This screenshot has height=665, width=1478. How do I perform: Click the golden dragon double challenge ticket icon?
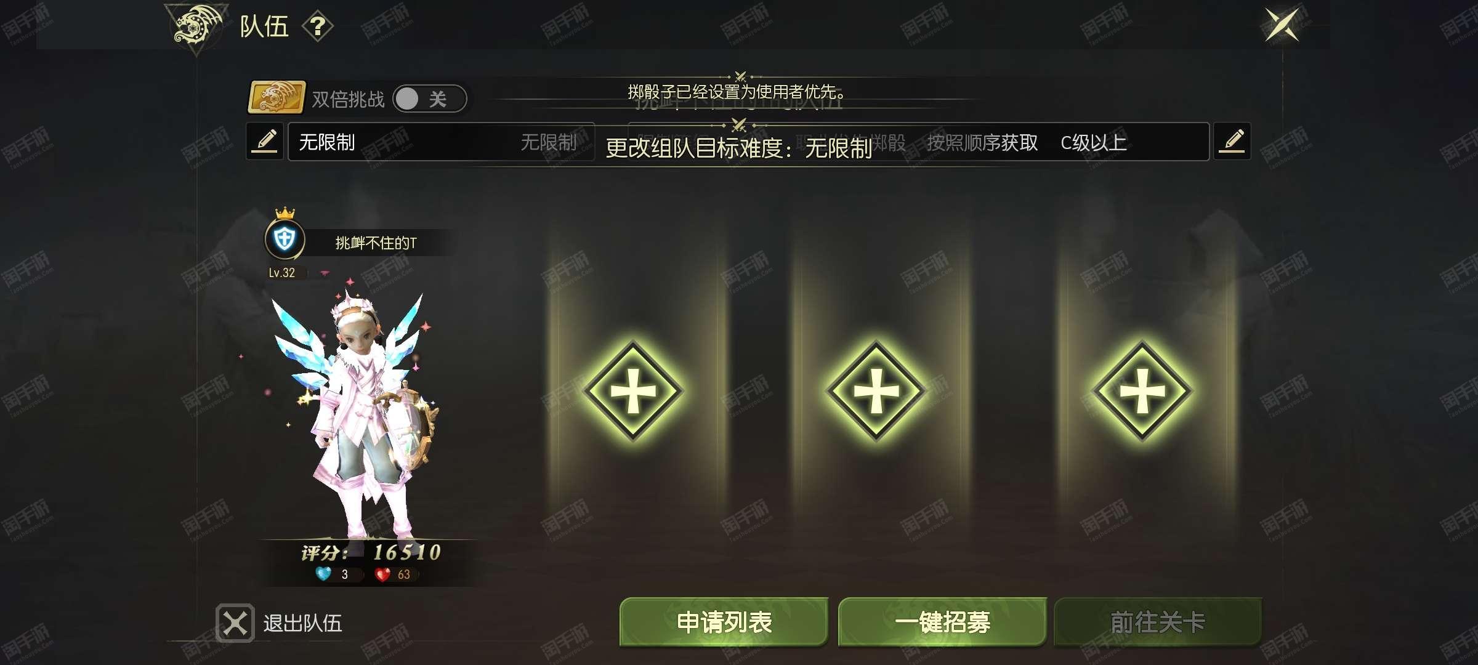[x=276, y=97]
